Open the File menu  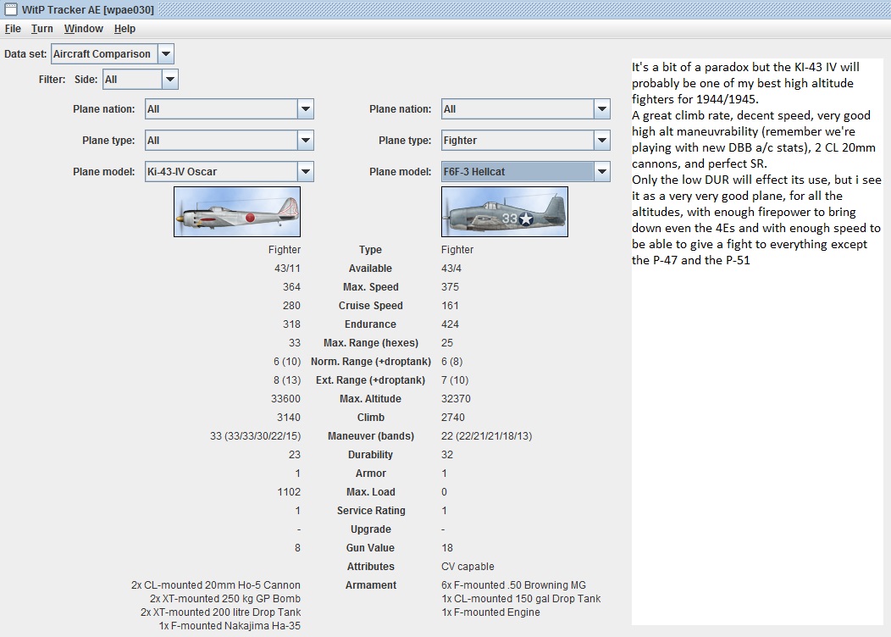[13, 29]
